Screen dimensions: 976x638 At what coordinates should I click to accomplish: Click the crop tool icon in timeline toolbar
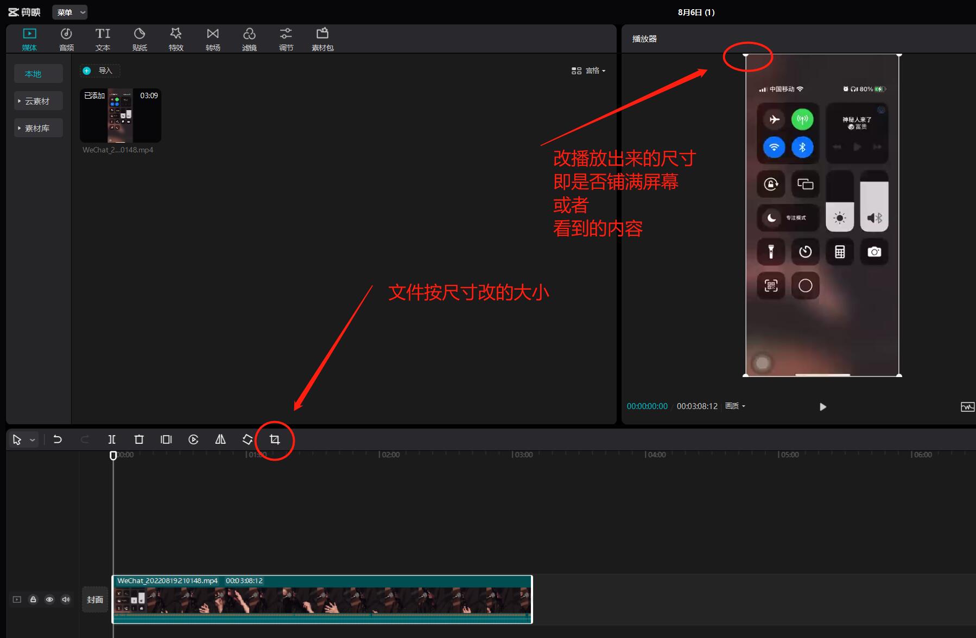pos(275,439)
